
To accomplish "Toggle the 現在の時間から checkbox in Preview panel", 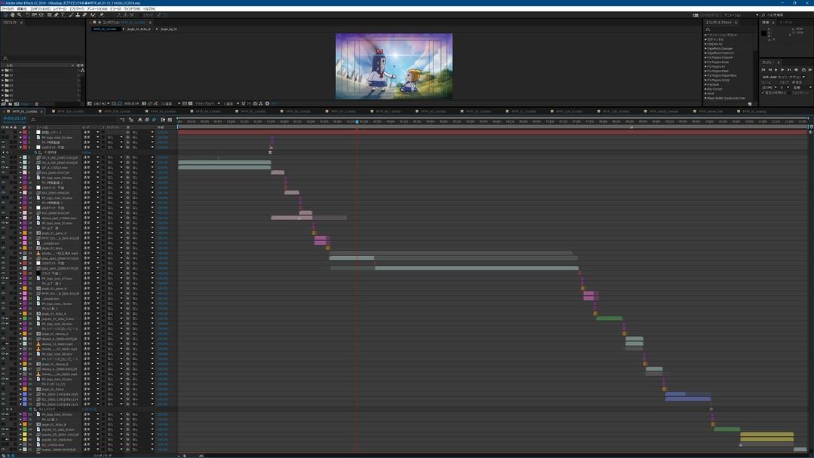I will click(763, 93).
